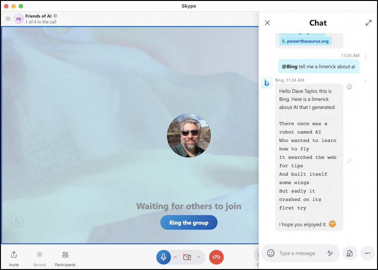The image size is (378, 270).
Task: End the call with the red hang-up button
Action: point(216,257)
